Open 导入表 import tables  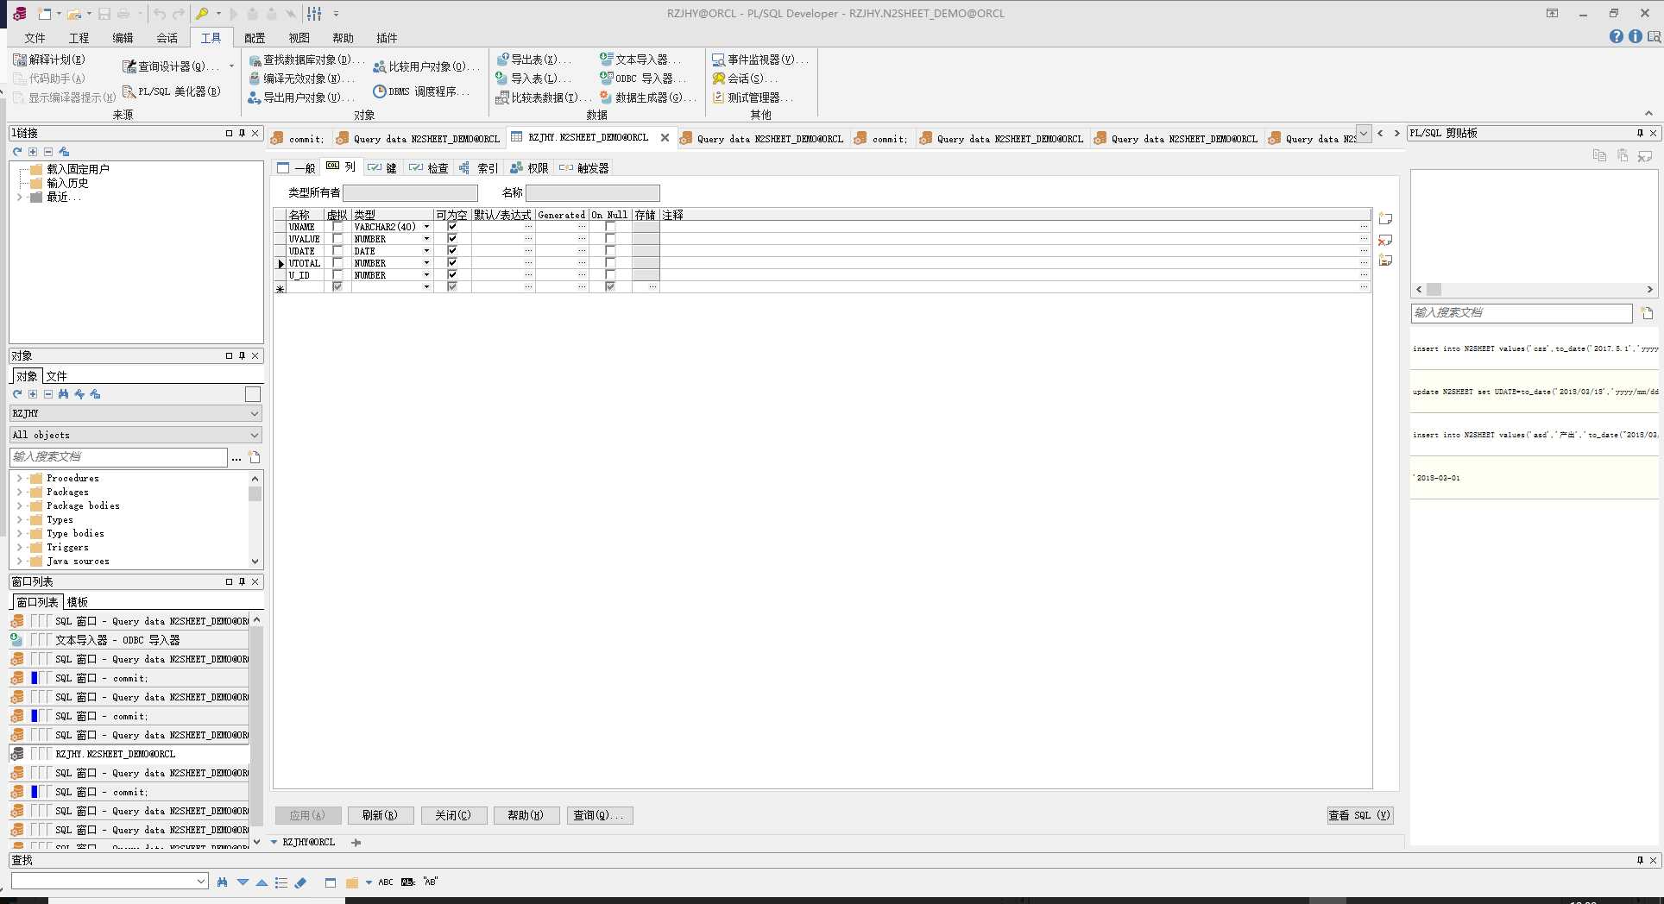pyautogui.click(x=533, y=78)
